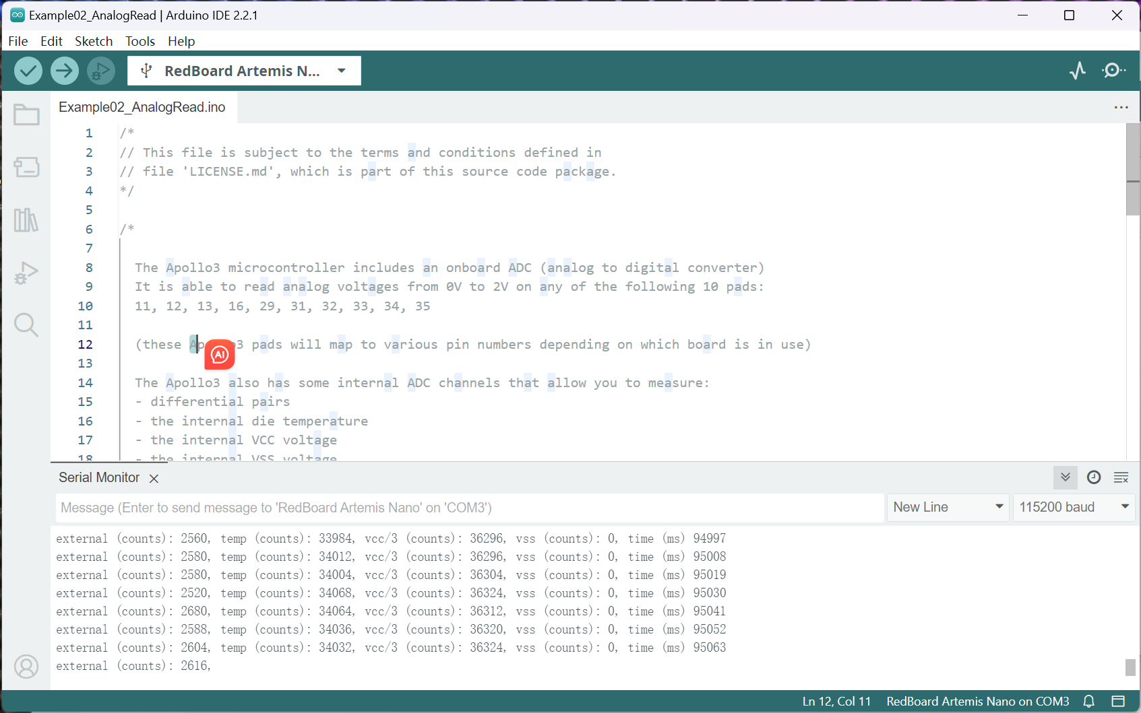Toggle timestamp display in Serial Monitor
Image resolution: width=1141 pixels, height=713 pixels.
click(1094, 477)
